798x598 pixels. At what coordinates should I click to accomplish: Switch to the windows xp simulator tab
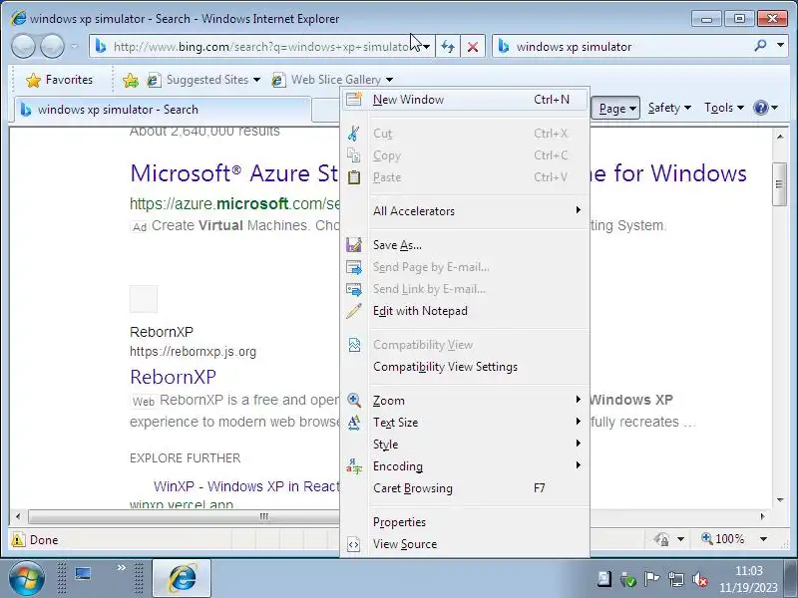[163, 110]
